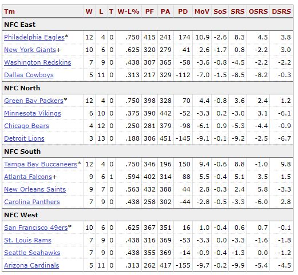This screenshot has height=275, width=298.
Task: Sort table by Tm column header
Action: point(9,11)
